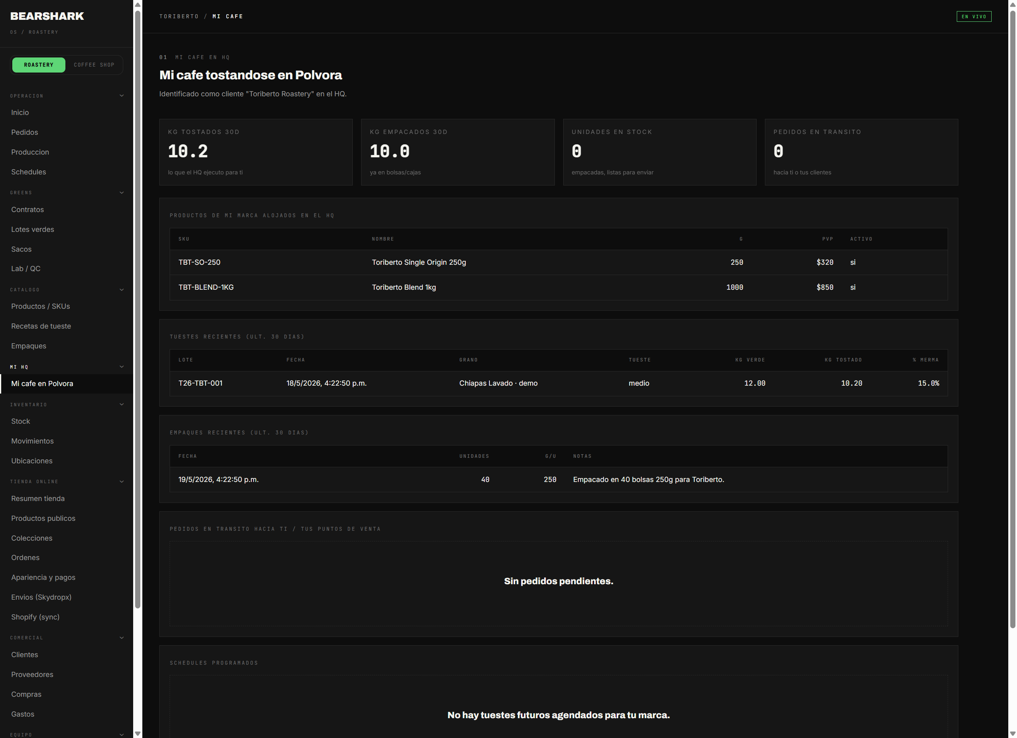Screen dimensions: 1017x738
Task: Click the sidebar scrollbar thumb
Action: [138, 310]
